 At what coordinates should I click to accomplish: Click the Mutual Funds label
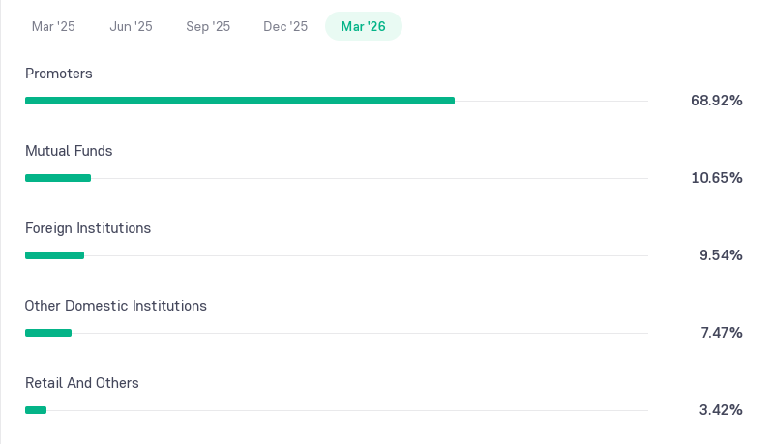(69, 151)
